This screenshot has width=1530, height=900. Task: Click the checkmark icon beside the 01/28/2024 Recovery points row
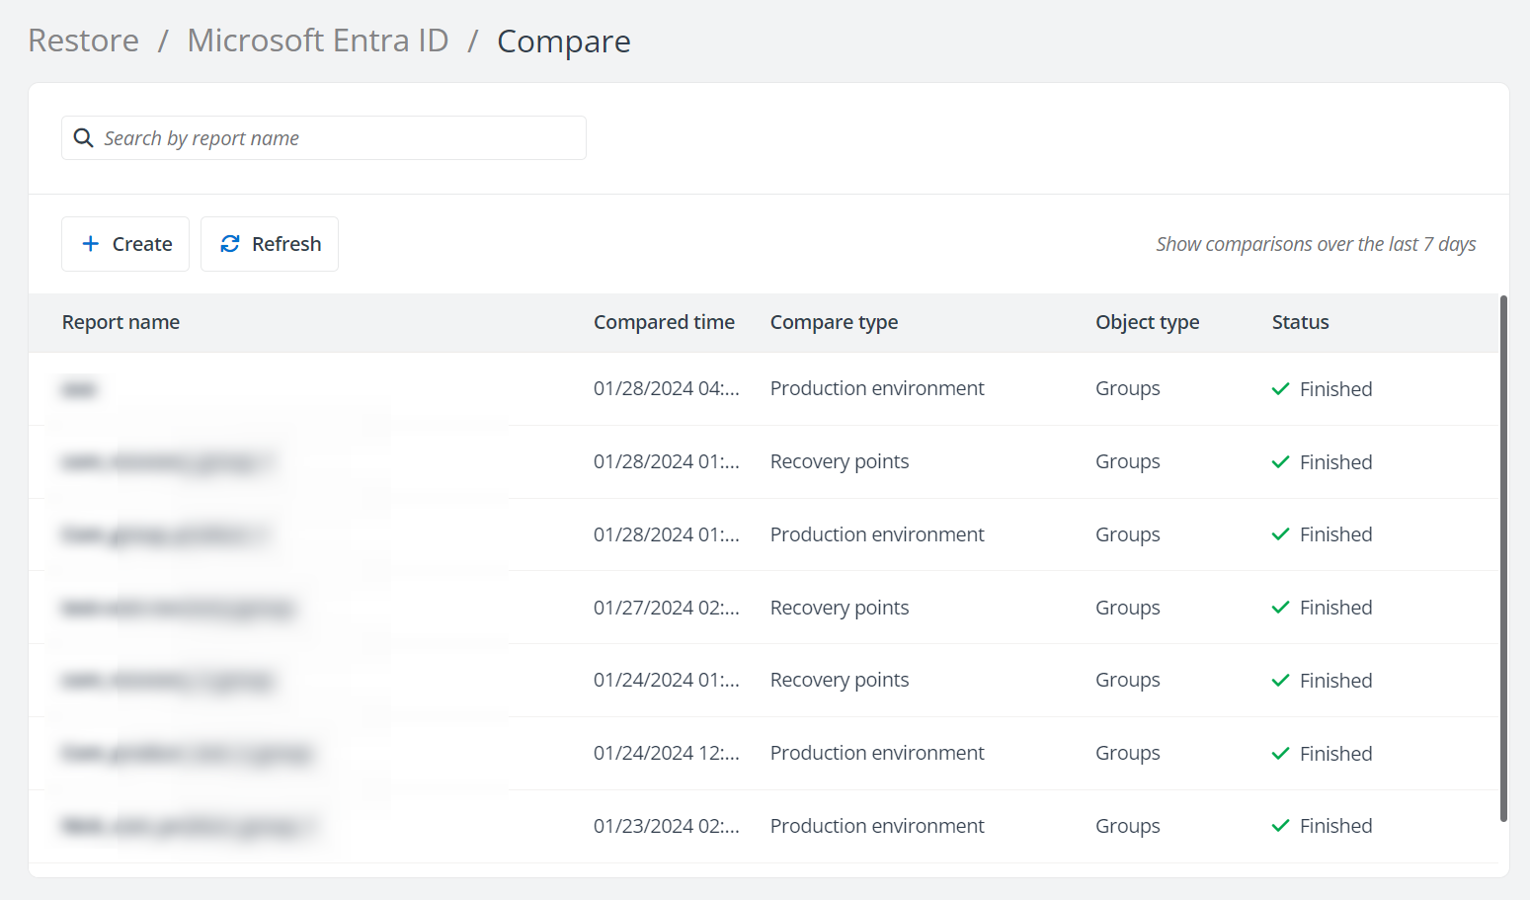click(1280, 461)
